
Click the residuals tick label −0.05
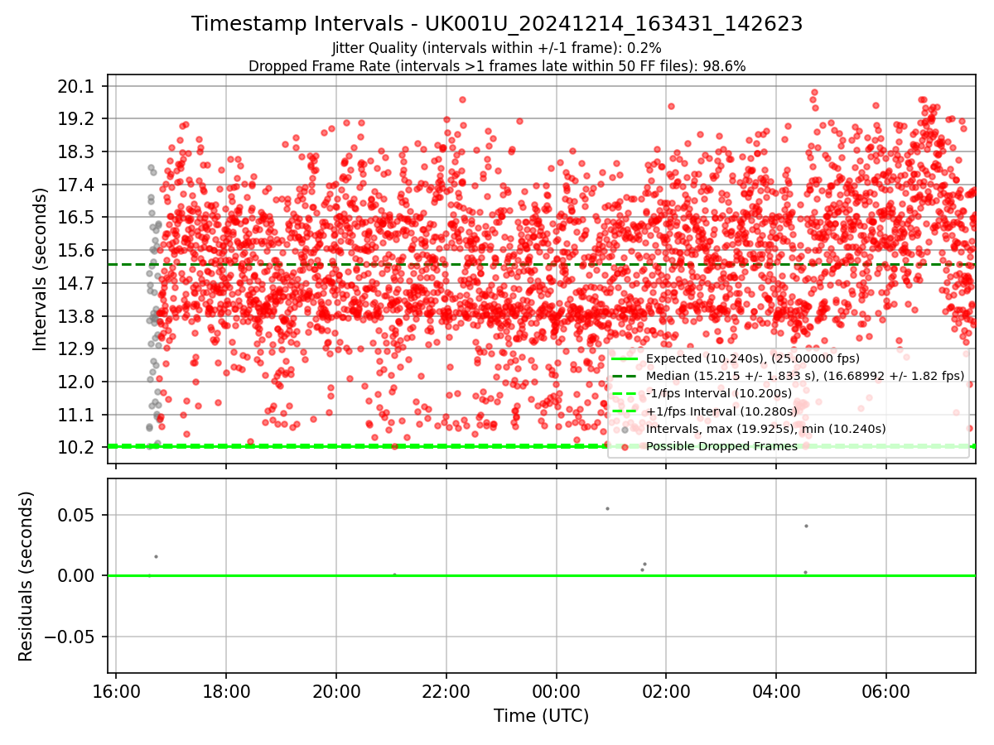point(68,637)
